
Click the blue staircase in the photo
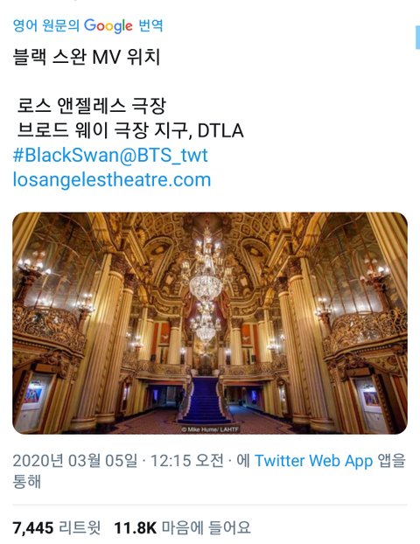(205, 400)
